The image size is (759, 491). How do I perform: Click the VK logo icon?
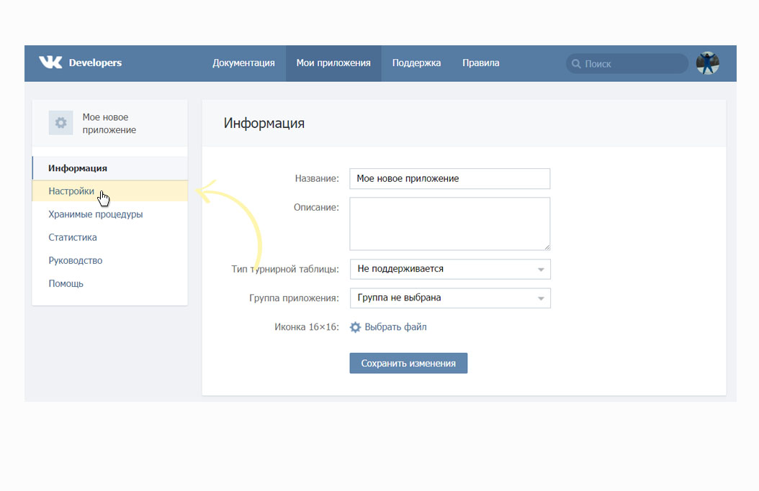coord(50,63)
